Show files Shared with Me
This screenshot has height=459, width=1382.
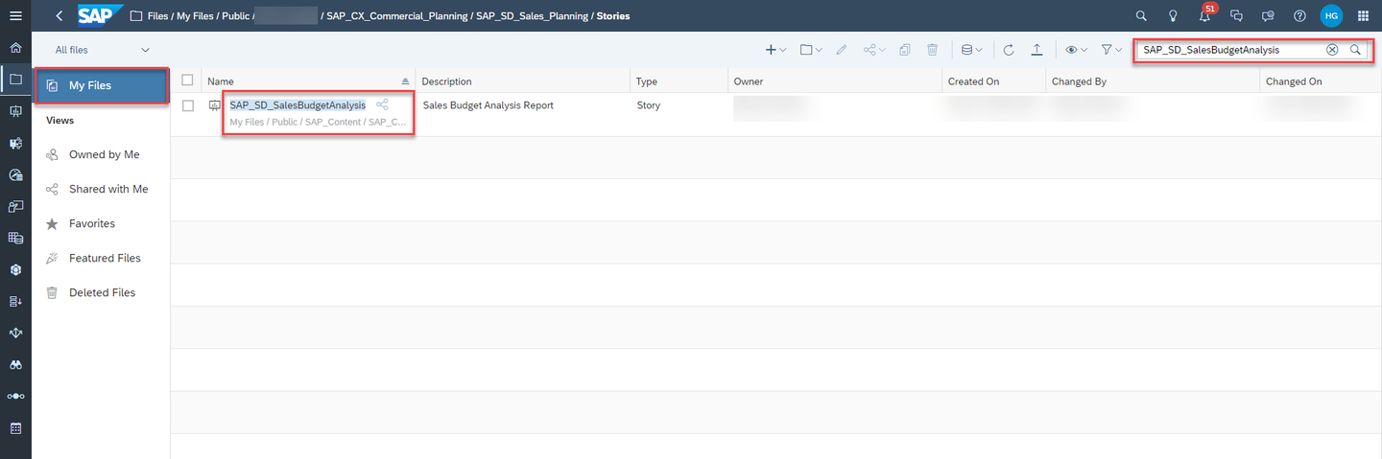point(108,189)
